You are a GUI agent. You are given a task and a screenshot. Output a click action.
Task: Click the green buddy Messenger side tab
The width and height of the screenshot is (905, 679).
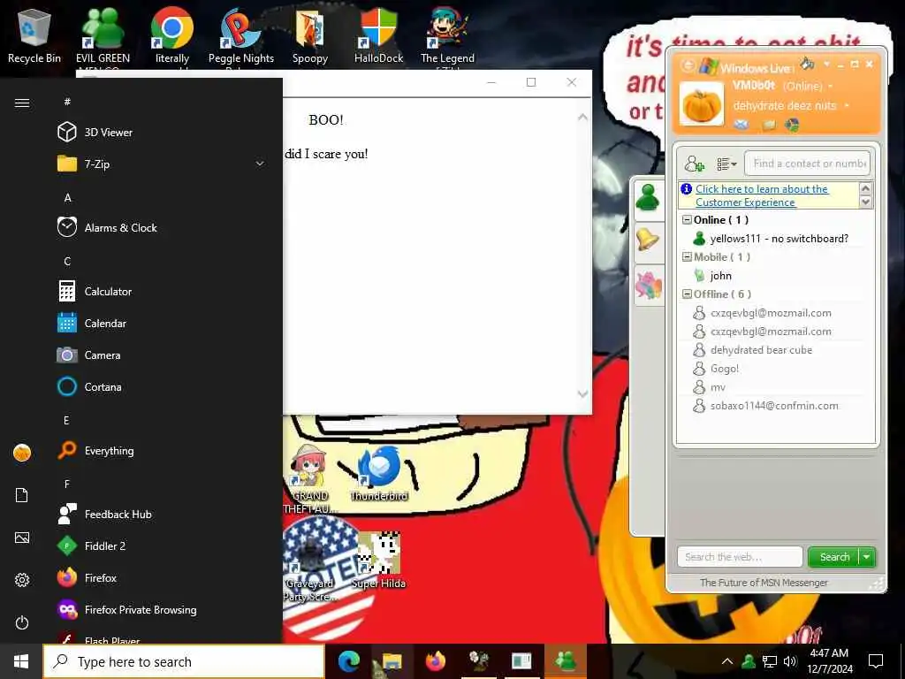click(x=648, y=199)
